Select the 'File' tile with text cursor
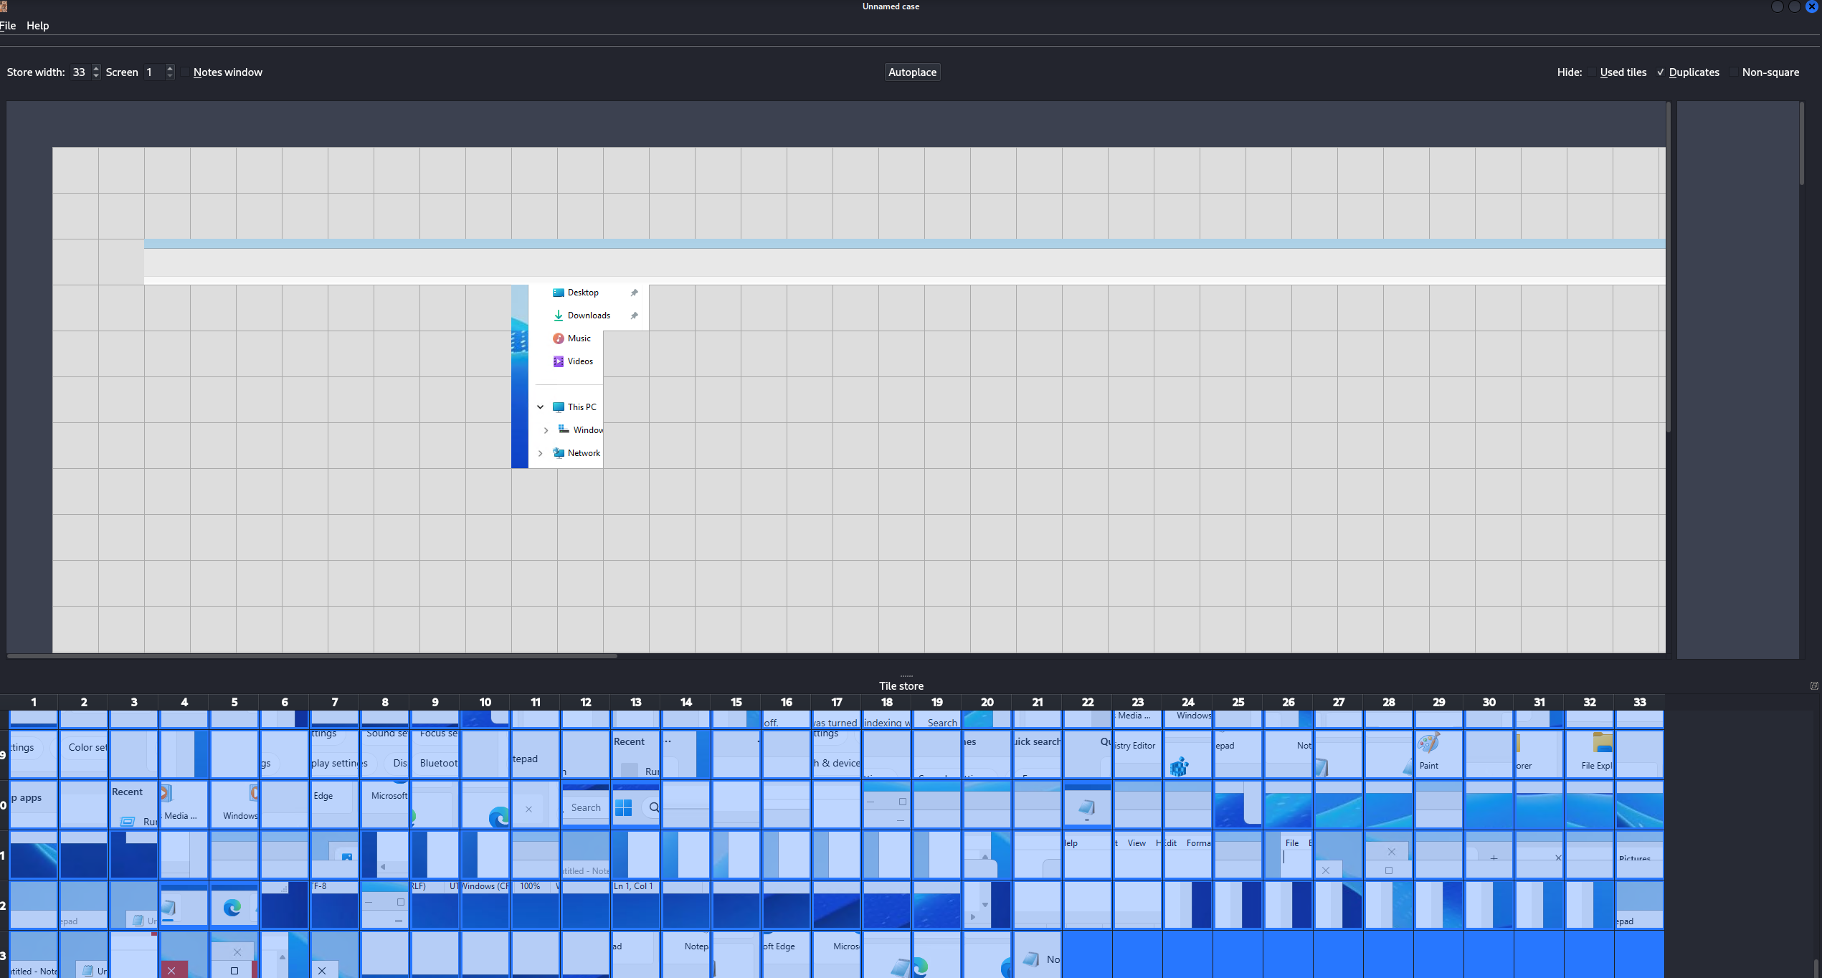 1289,855
